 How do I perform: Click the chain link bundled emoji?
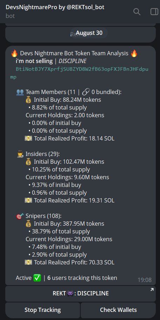86,92
